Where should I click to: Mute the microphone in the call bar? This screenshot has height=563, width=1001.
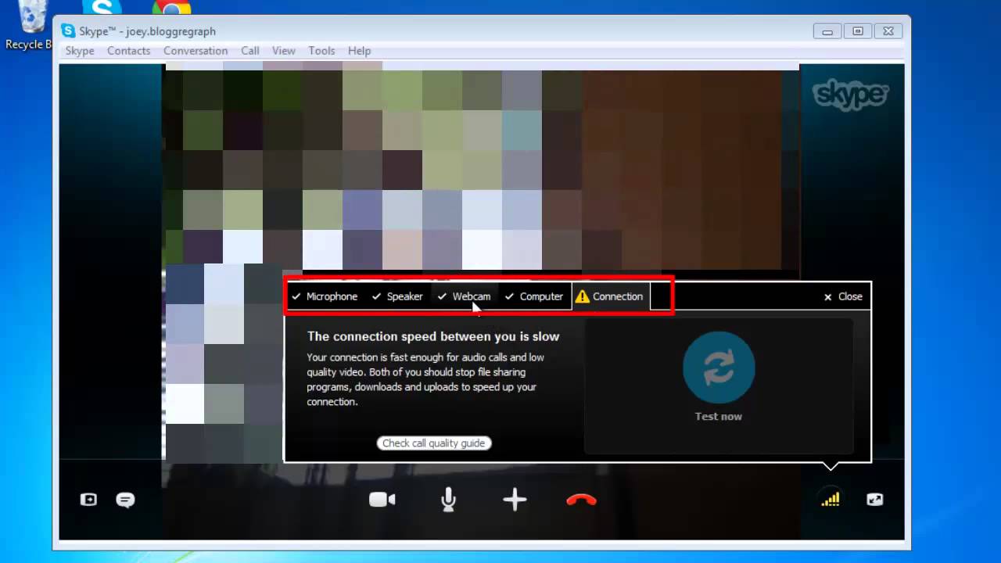448,500
